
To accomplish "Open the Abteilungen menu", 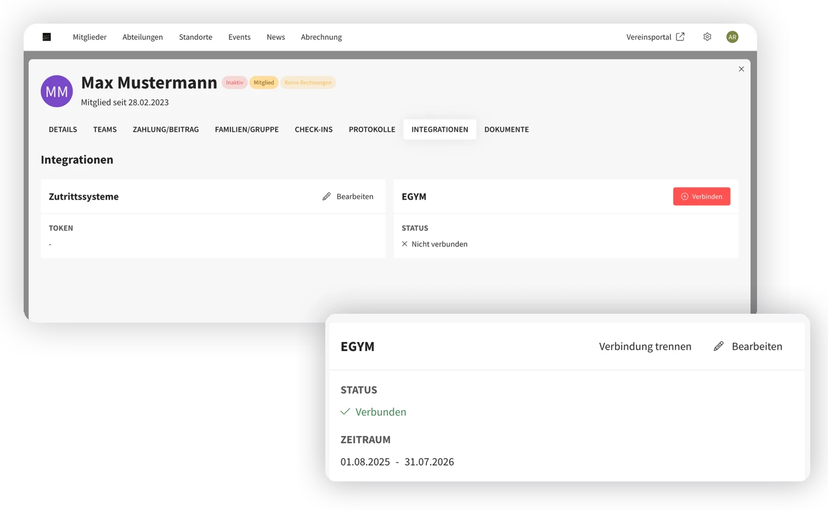I will click(143, 37).
